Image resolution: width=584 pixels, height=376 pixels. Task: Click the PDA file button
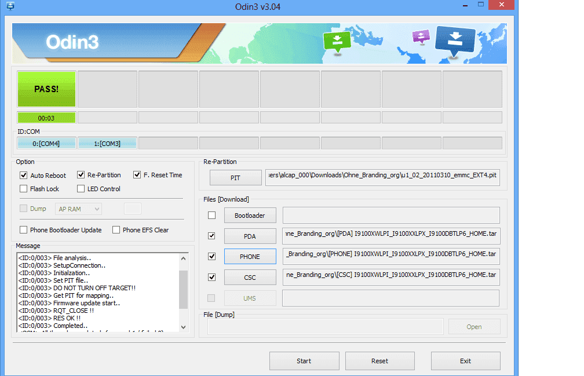click(250, 236)
